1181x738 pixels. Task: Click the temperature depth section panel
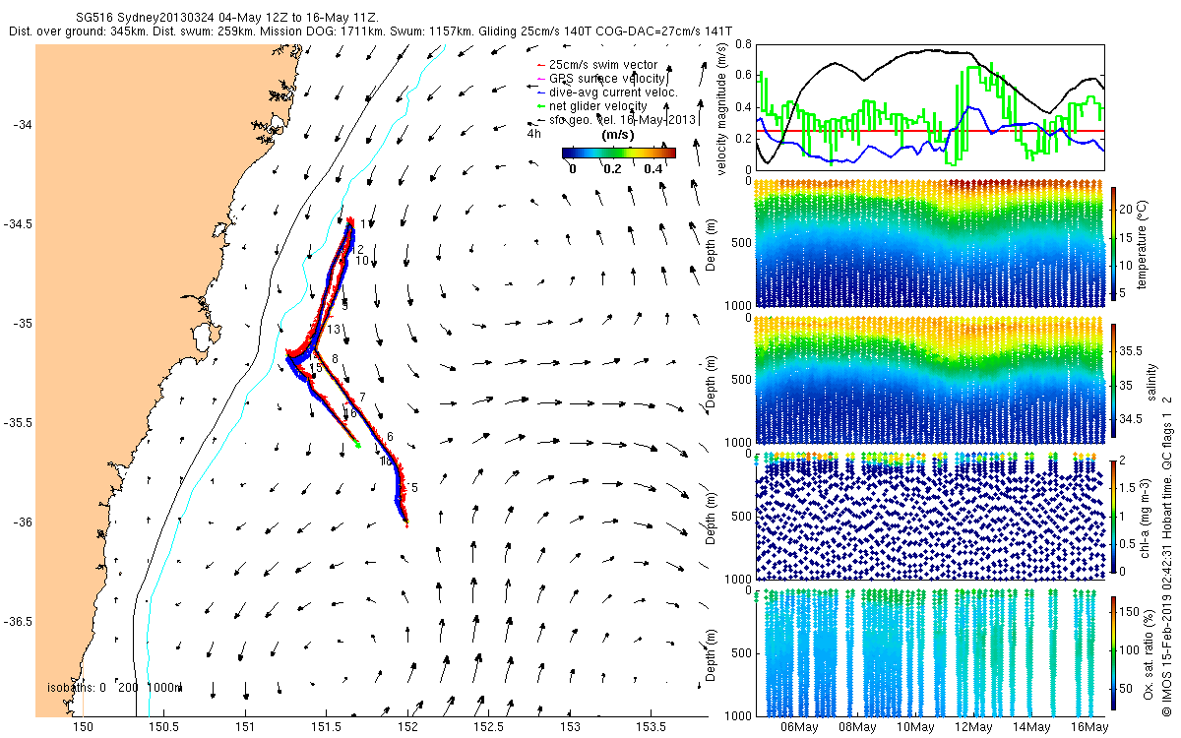coord(930,242)
